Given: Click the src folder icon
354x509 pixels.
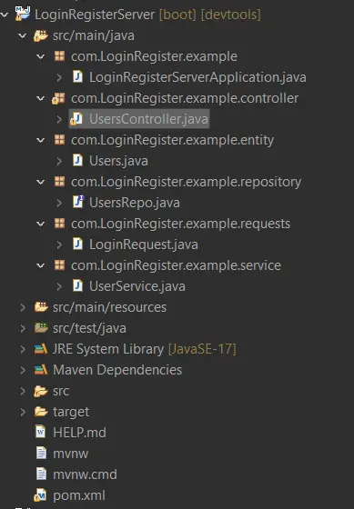Looking at the screenshot, I should (x=41, y=391).
